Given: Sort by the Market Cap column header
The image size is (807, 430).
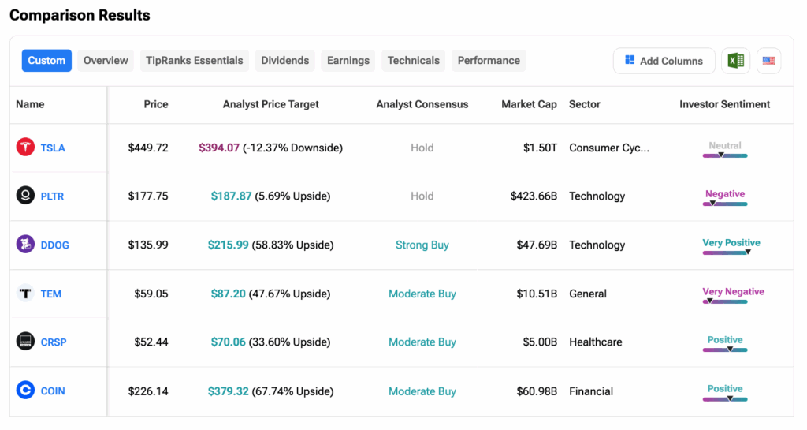Looking at the screenshot, I should (529, 104).
